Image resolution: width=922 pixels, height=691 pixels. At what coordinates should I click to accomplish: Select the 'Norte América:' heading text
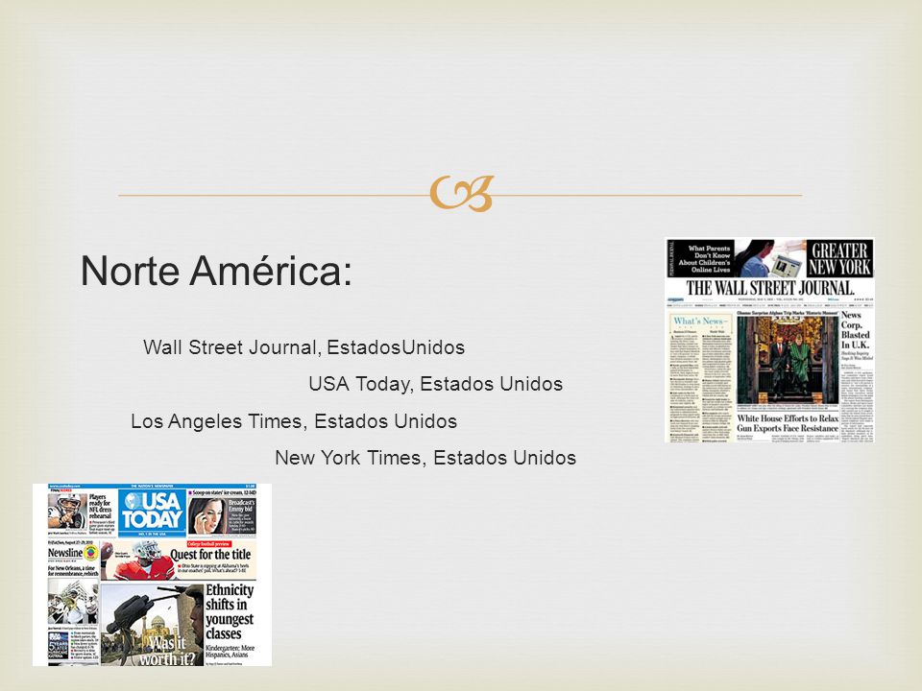tap(216, 271)
